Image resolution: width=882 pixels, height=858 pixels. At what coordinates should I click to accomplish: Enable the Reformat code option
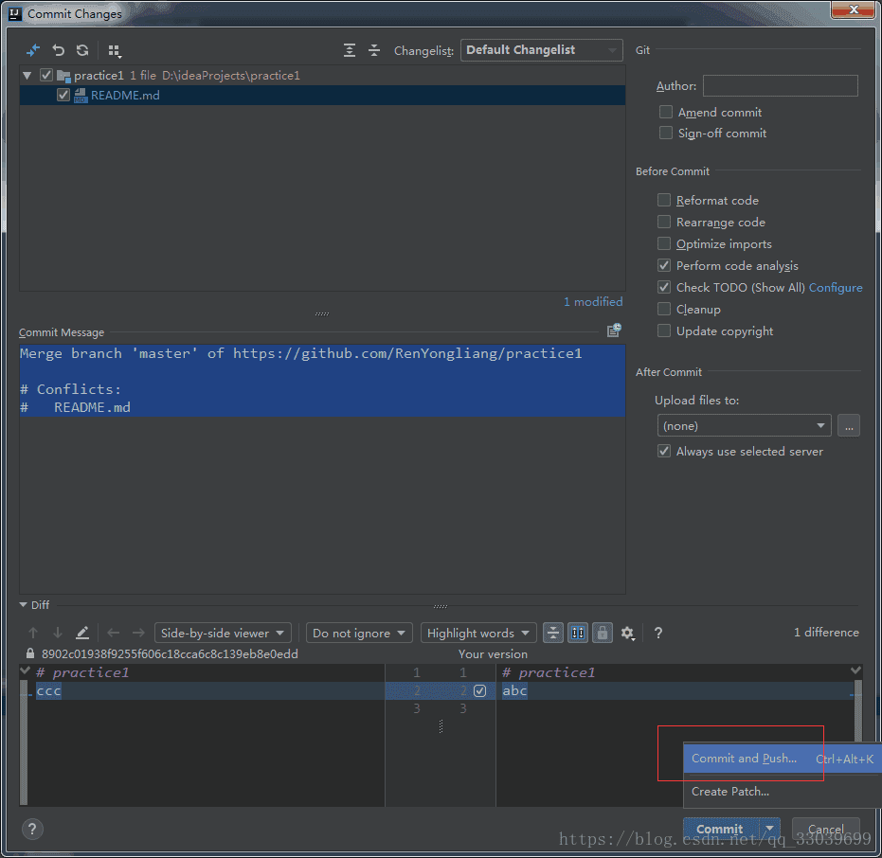[664, 200]
